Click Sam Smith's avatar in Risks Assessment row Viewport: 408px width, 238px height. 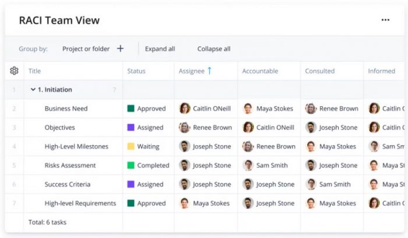(x=248, y=166)
